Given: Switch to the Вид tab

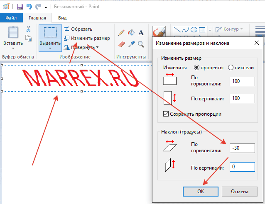Looking at the screenshot, I should (62, 18).
